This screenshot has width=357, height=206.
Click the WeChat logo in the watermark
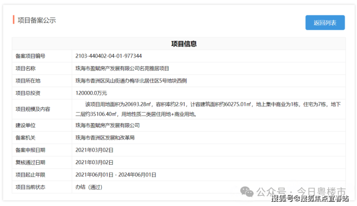pyautogui.click(x=248, y=192)
